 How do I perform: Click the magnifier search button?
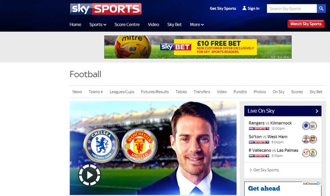pos(321,9)
